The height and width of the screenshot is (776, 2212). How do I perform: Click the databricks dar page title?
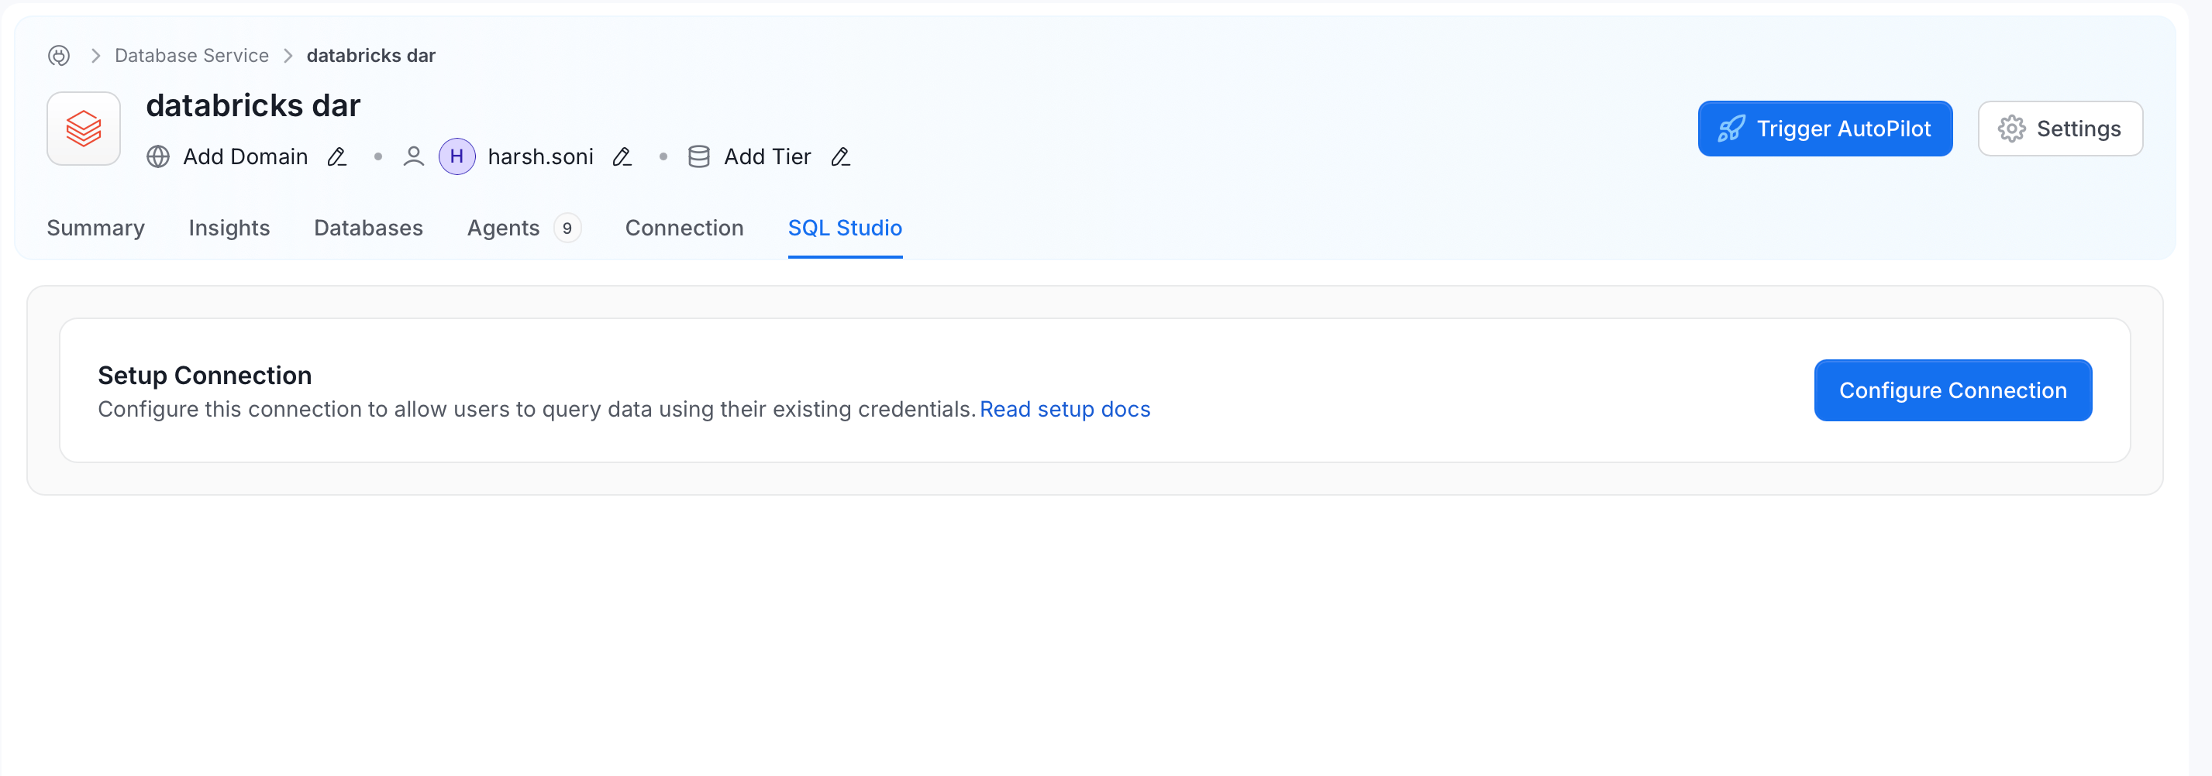click(x=253, y=105)
